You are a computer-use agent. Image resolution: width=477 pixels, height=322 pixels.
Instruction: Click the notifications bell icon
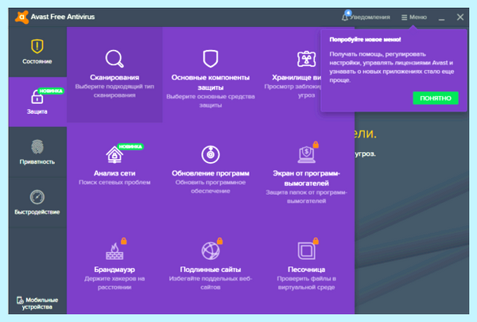coord(345,17)
